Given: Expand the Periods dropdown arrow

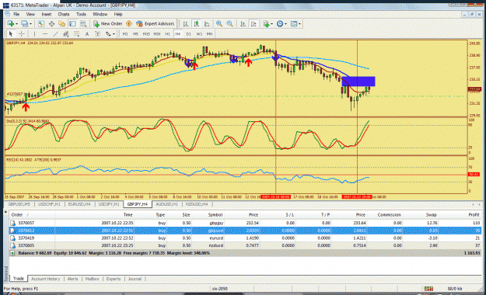Looking at the screenshot, I should 286,24.
